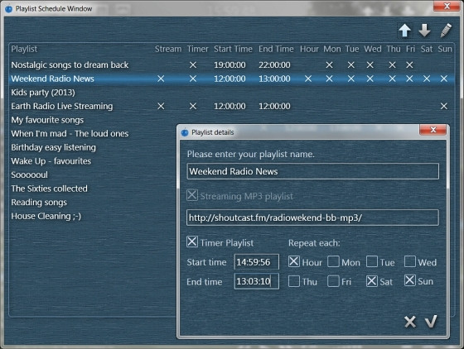This screenshot has width=464, height=349.
Task: Click the playlist name field showing Weekend Radio News
Action: click(x=313, y=171)
